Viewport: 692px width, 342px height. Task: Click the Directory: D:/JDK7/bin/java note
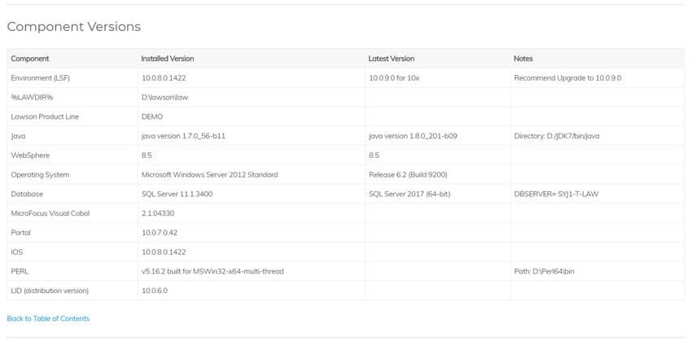[x=557, y=136]
